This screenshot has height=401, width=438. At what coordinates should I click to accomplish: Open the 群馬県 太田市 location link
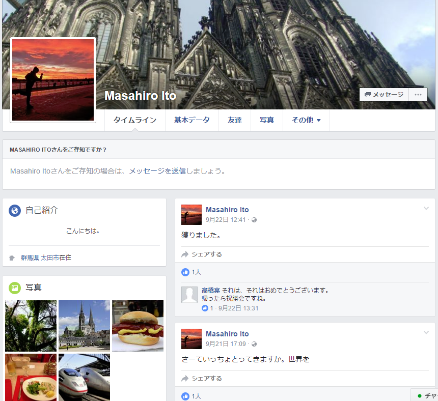pyautogui.click(x=40, y=257)
